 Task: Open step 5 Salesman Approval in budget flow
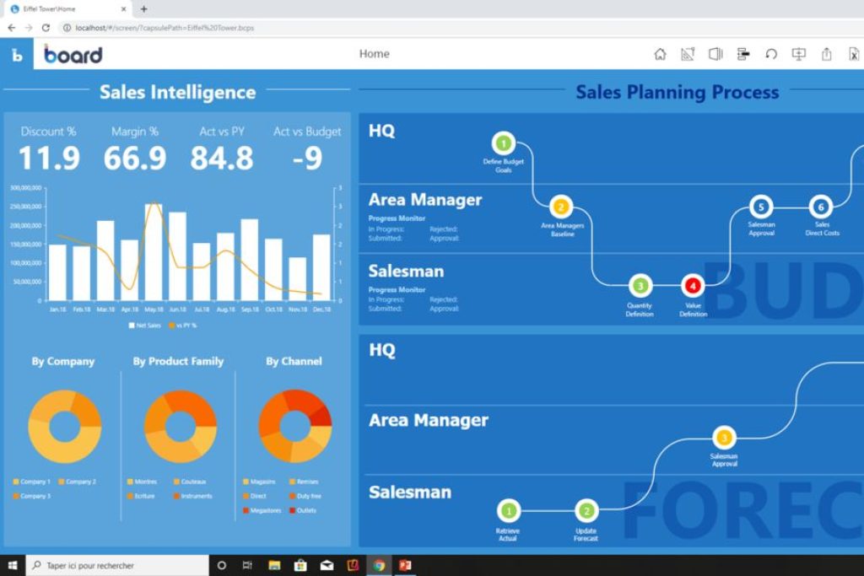coord(761,207)
